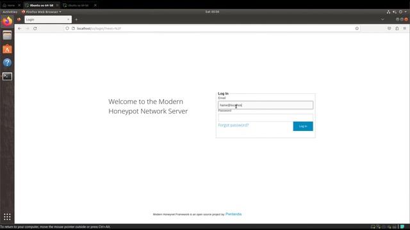The image size is (410, 230).
Task: Go back one page in Firefox
Action: (20, 28)
